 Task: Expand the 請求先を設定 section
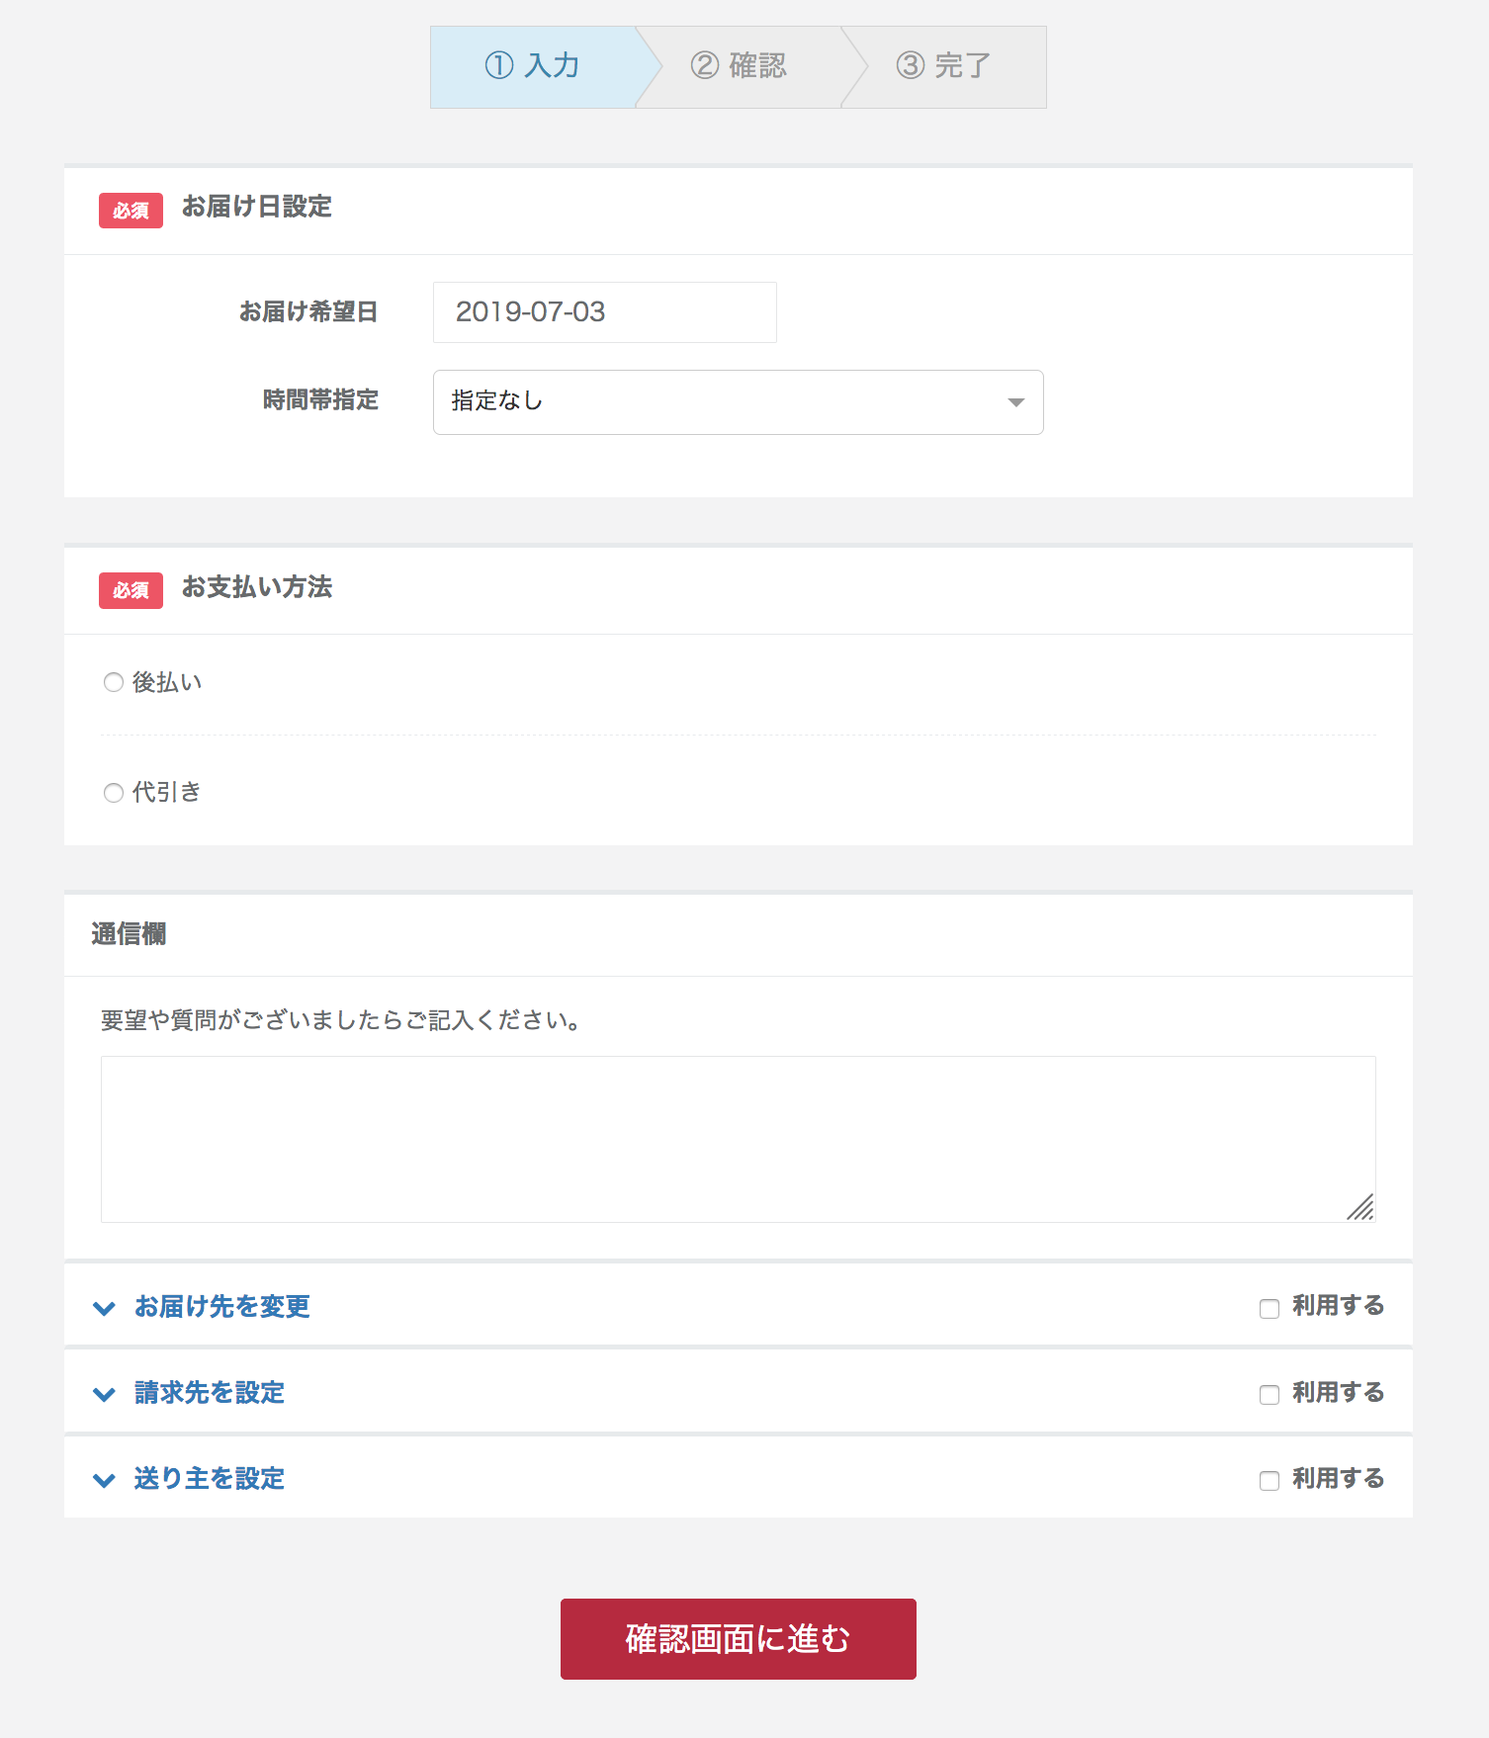click(x=210, y=1393)
